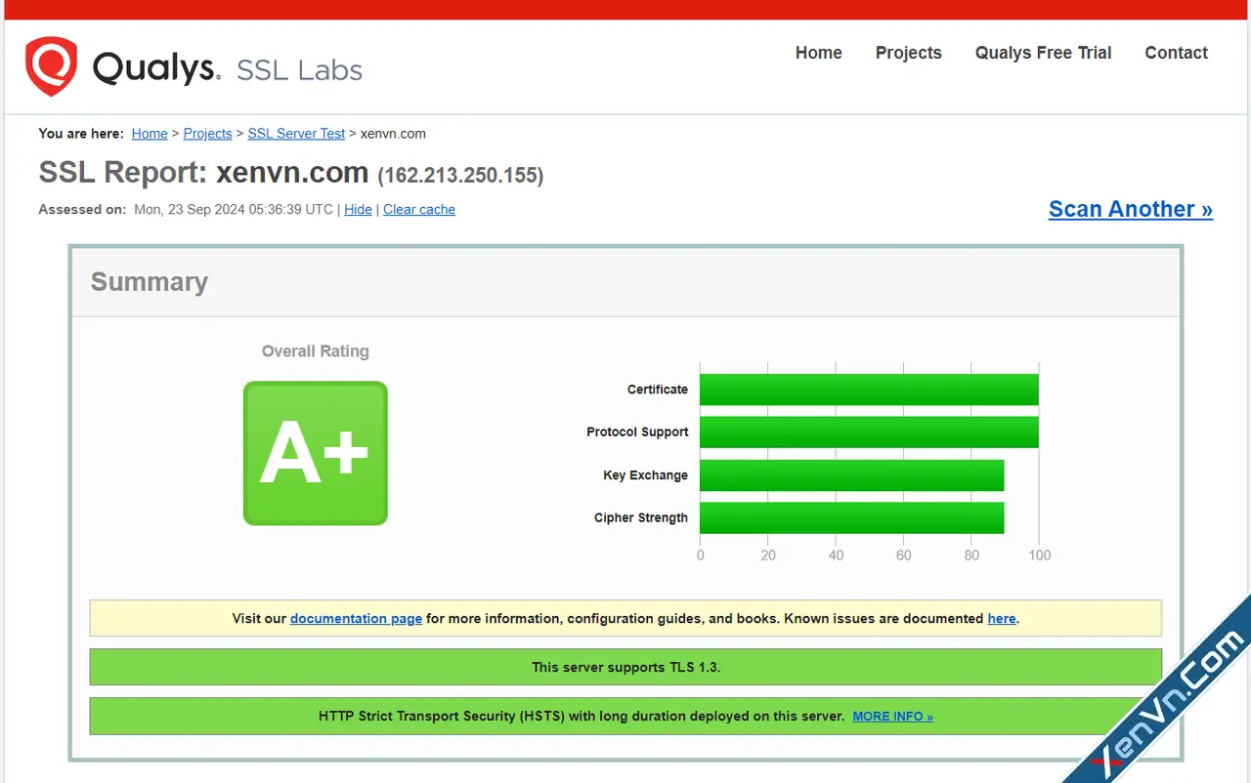Click the 'Key Exchange' chart label

click(645, 475)
